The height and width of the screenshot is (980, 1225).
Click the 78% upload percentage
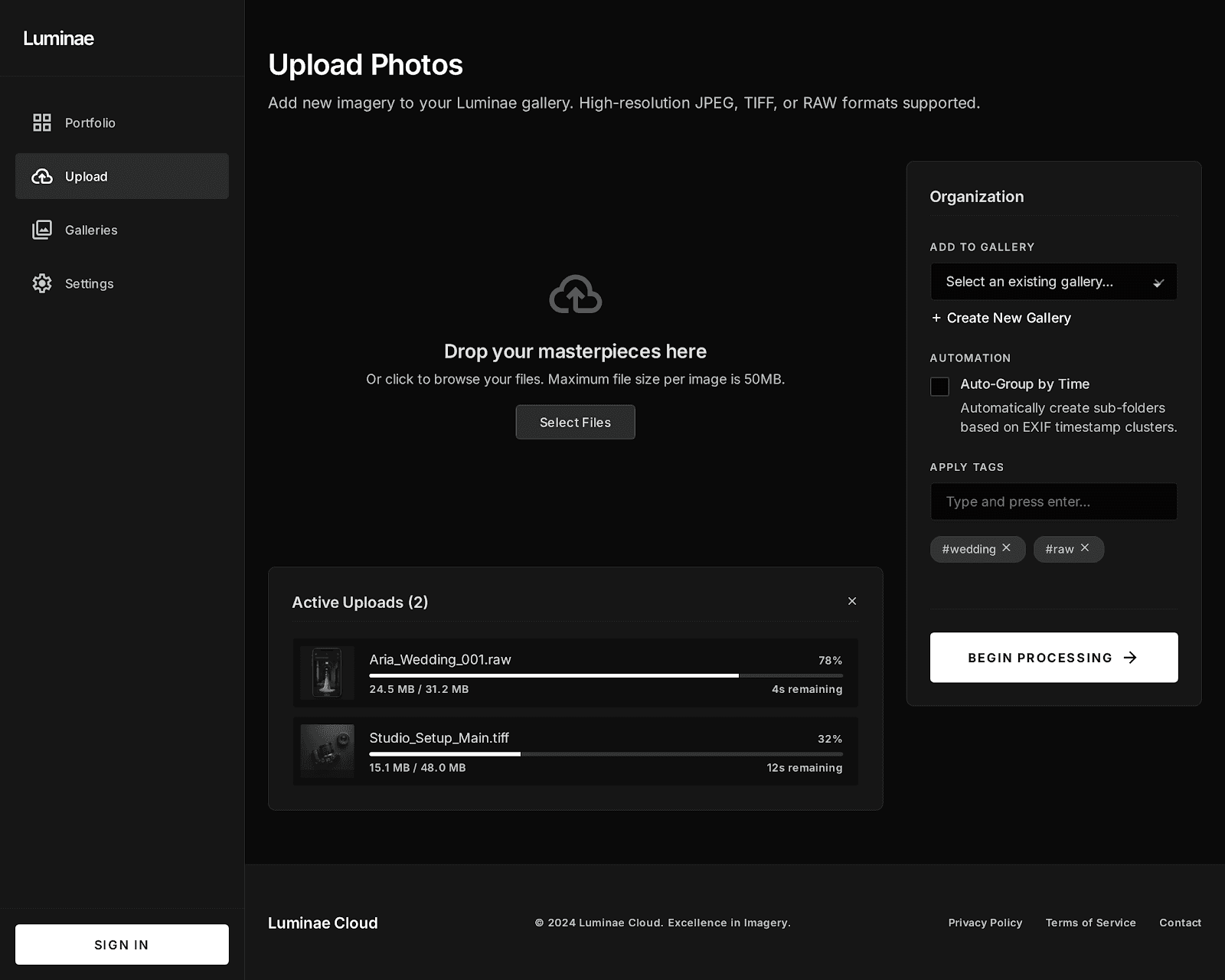click(830, 660)
